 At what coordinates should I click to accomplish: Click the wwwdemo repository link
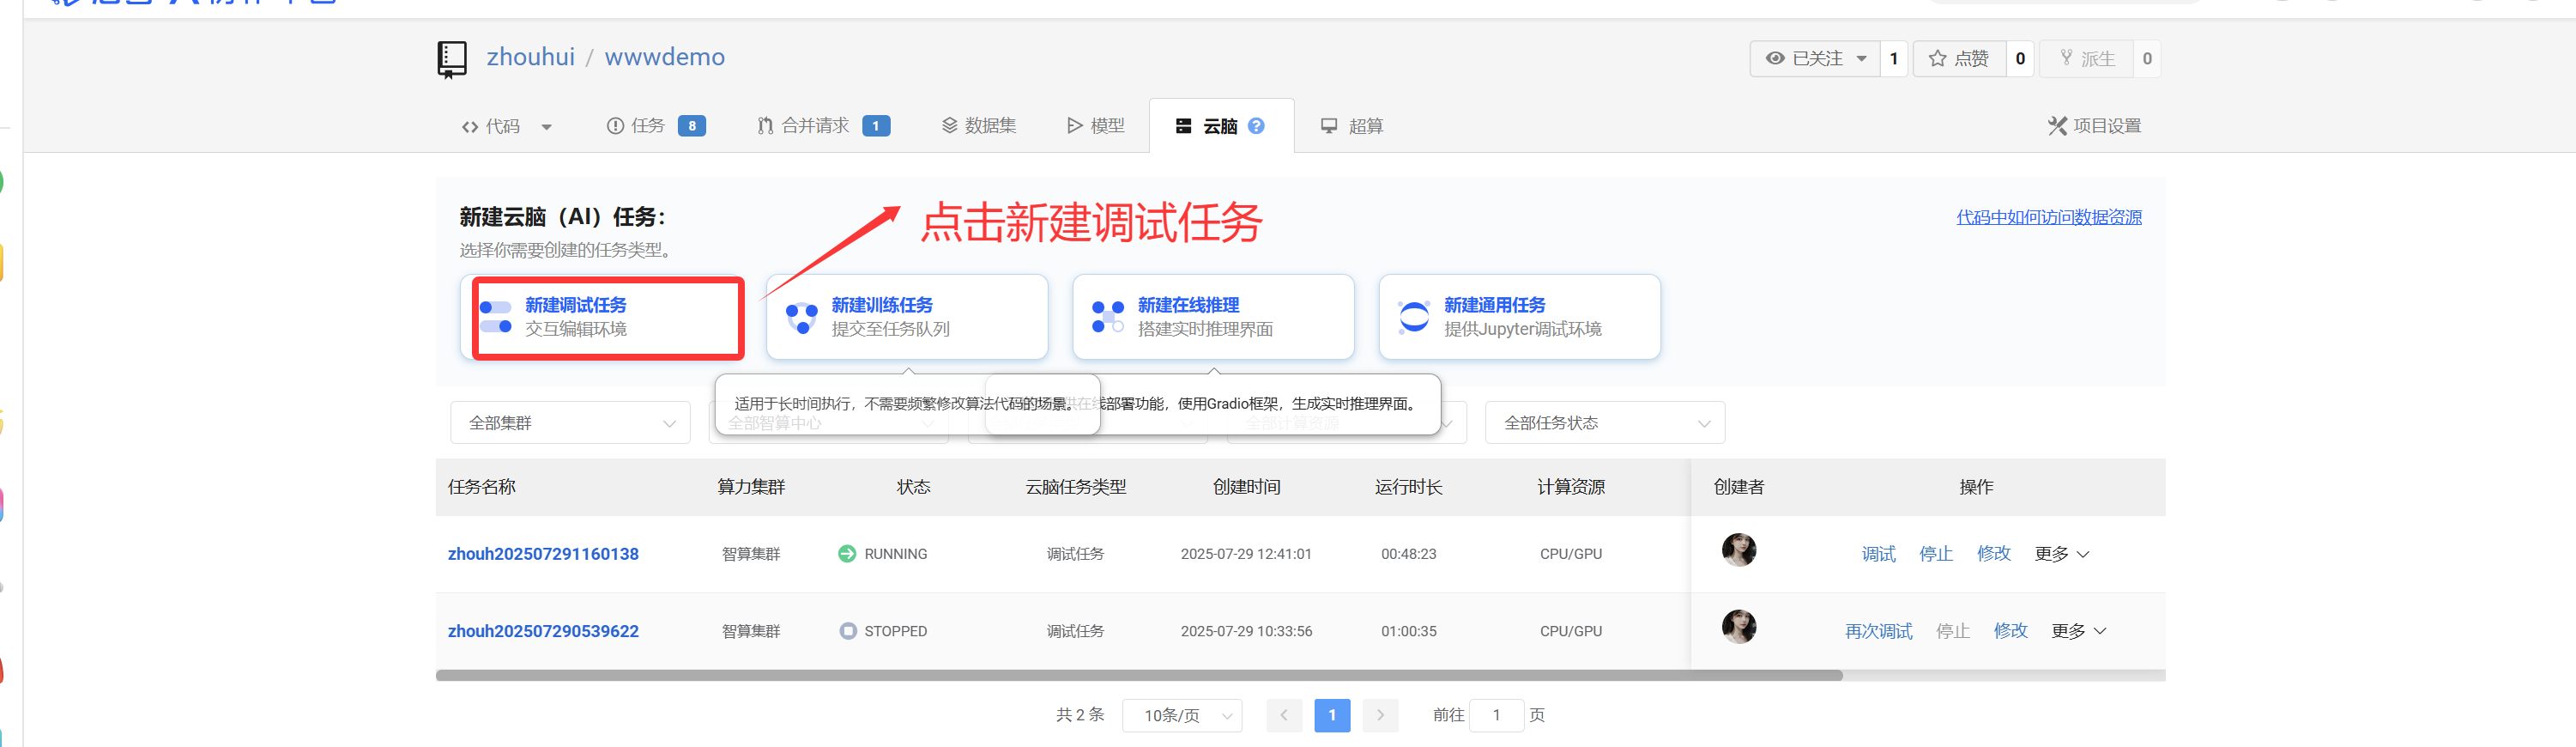pos(665,58)
